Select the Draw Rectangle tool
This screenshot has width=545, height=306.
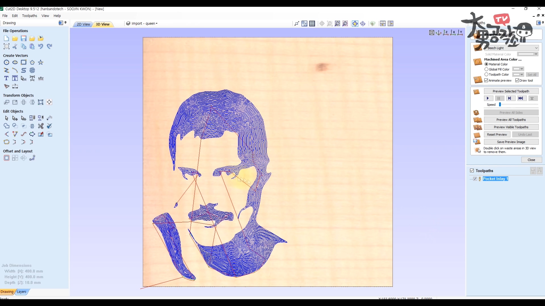coord(24,62)
